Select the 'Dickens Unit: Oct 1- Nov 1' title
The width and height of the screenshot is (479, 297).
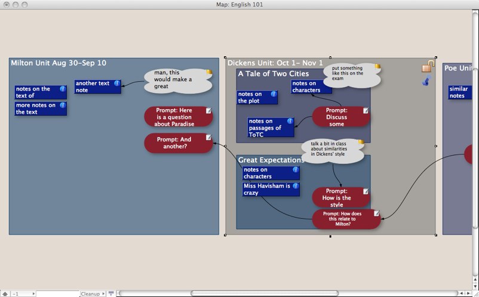click(275, 63)
